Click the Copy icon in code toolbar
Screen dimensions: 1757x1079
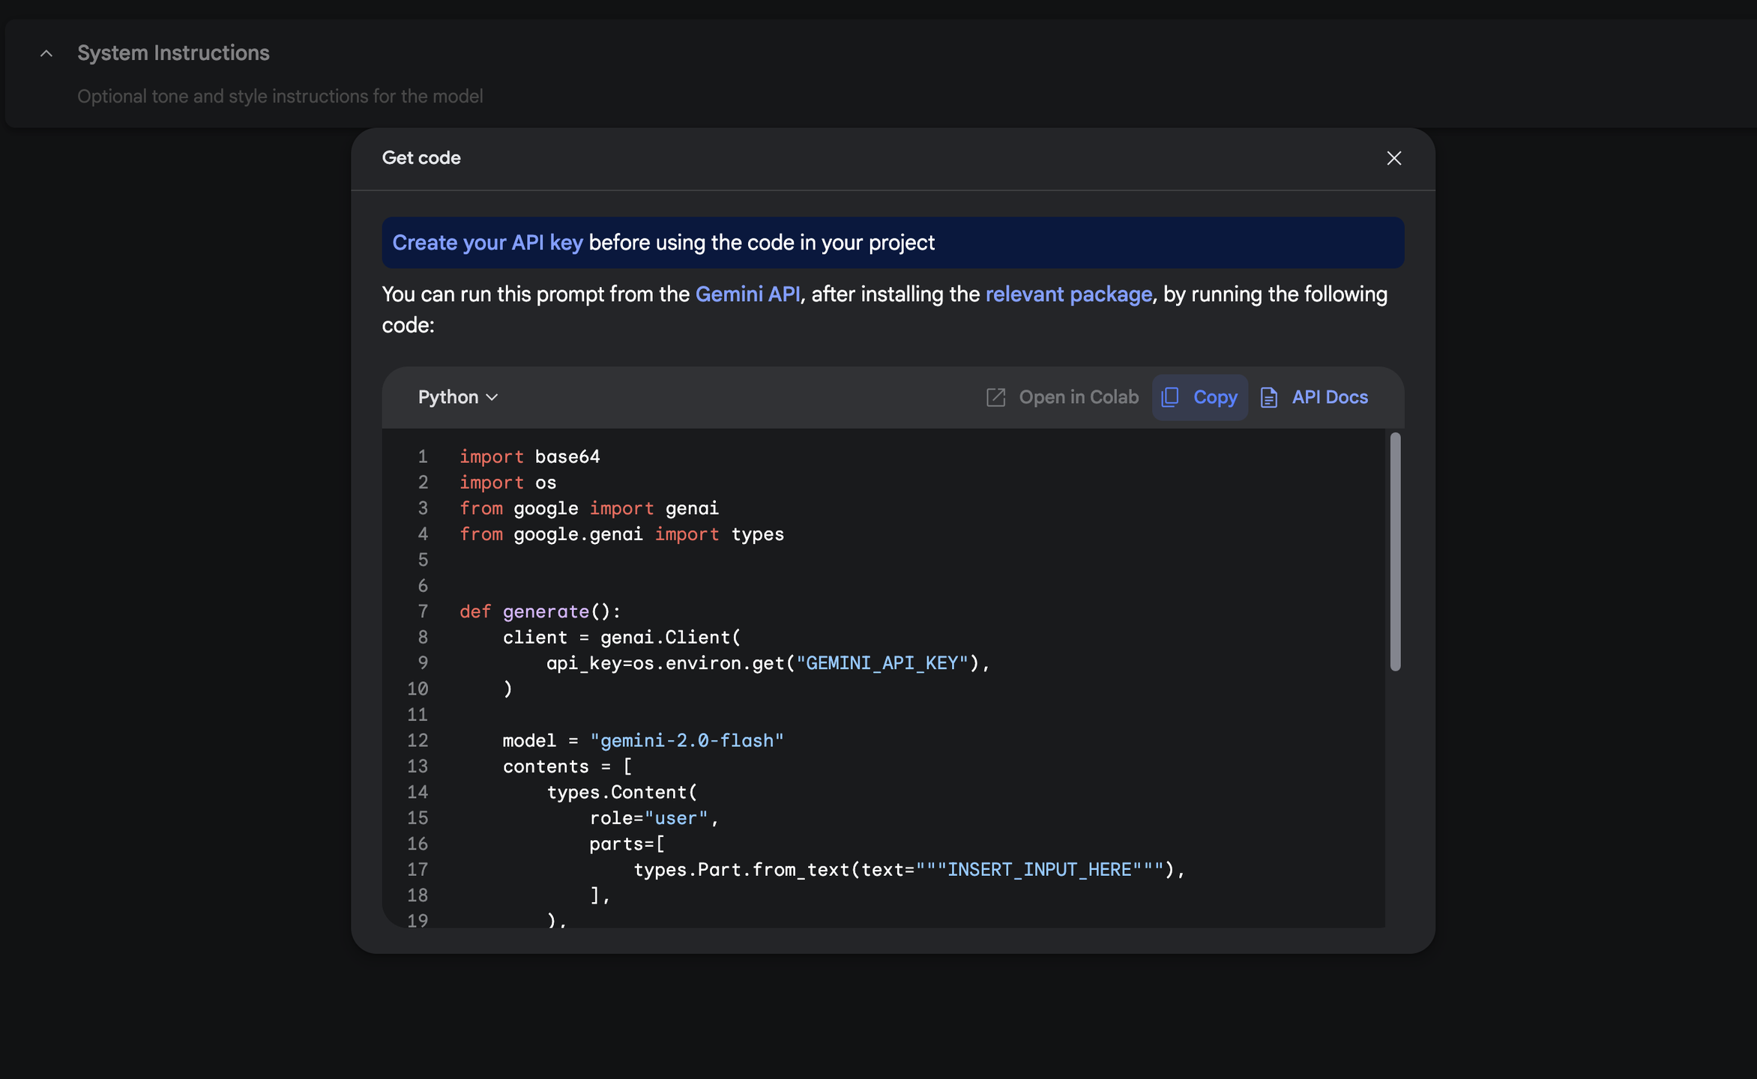pos(1170,397)
